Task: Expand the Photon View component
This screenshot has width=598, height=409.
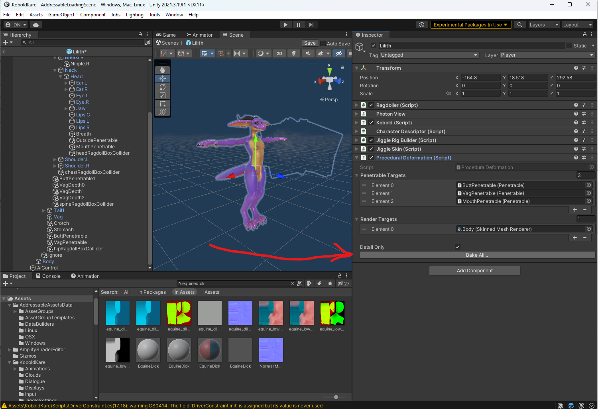Action: 357,114
